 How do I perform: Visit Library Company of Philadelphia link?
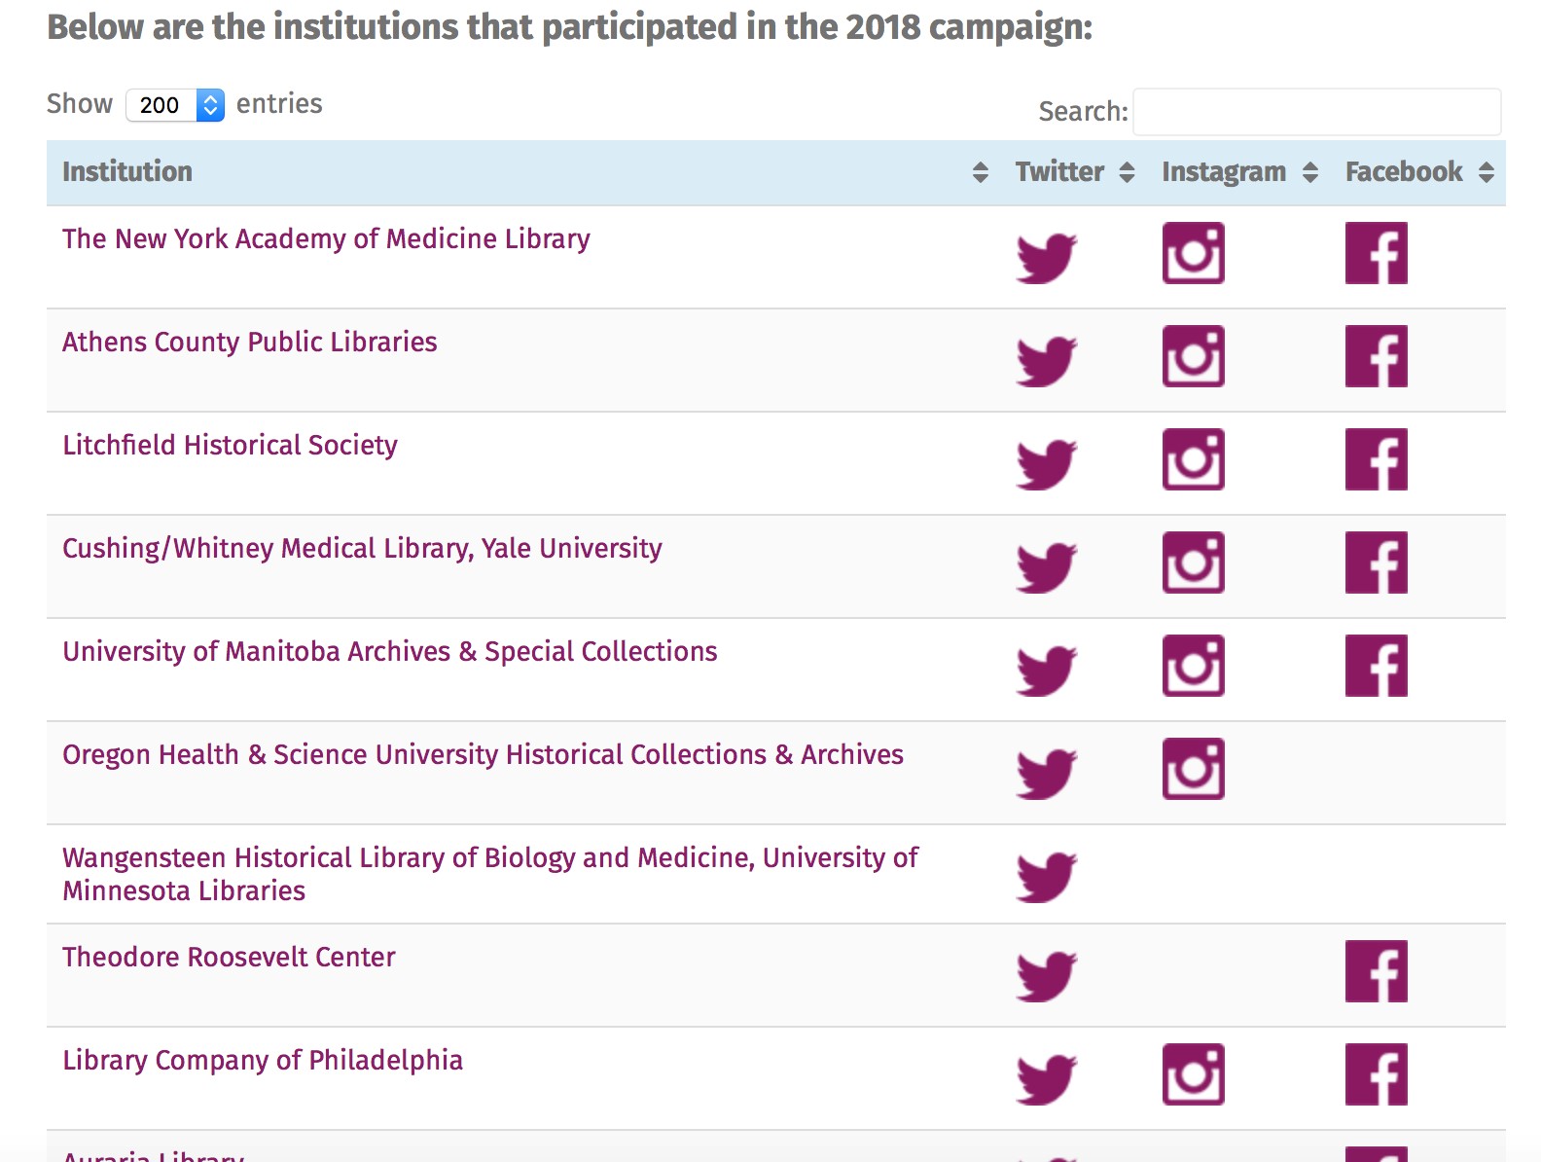point(263,1061)
